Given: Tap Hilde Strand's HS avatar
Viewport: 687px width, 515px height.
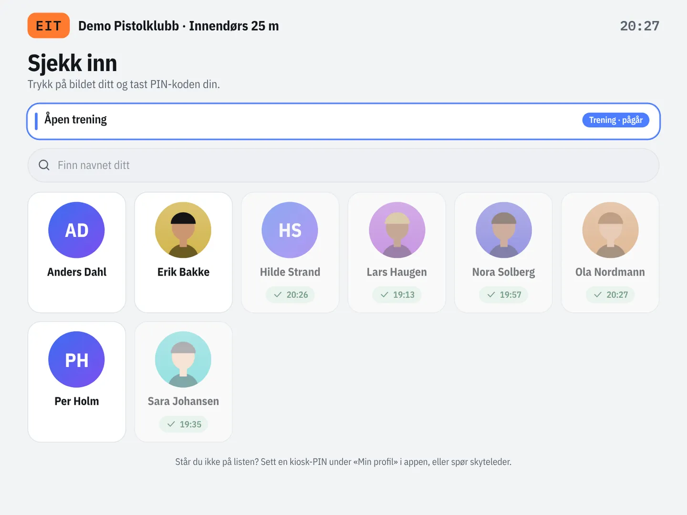Looking at the screenshot, I should coord(290,230).
